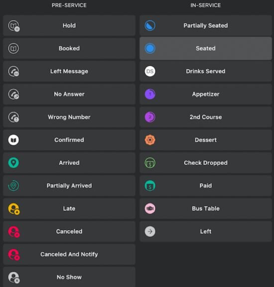Set status to 2nd Course
The image size is (274, 287).
[x=206, y=117]
